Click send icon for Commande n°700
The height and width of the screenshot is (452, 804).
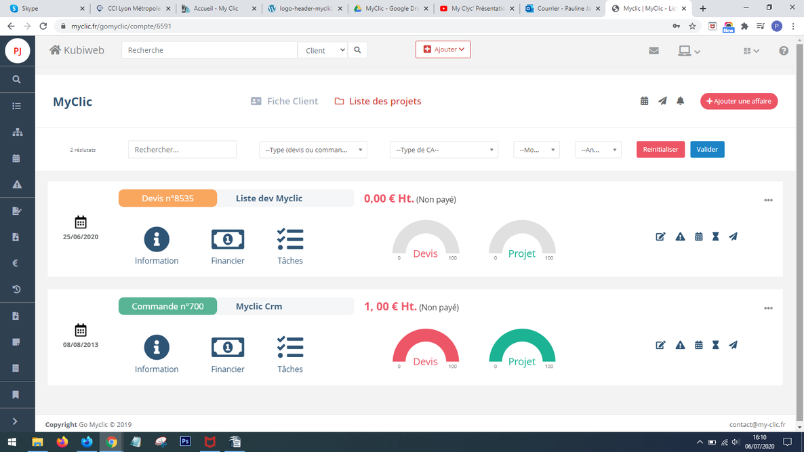(x=733, y=346)
